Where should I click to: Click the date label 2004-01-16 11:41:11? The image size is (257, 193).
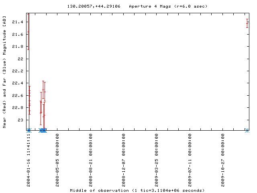[29, 160]
